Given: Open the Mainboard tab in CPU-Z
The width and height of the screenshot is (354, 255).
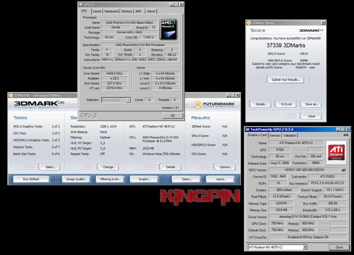Looking at the screenshot, I should coord(111,11).
